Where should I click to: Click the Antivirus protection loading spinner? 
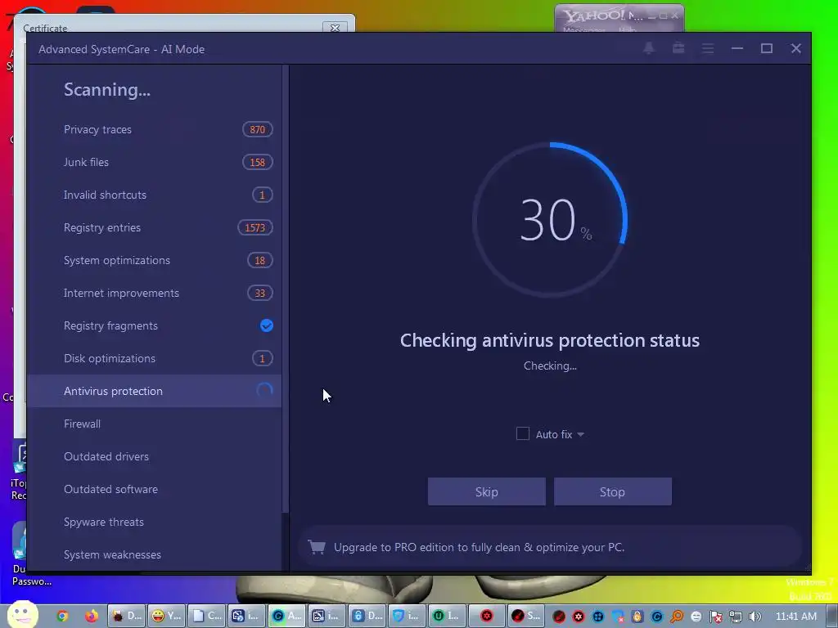click(264, 391)
